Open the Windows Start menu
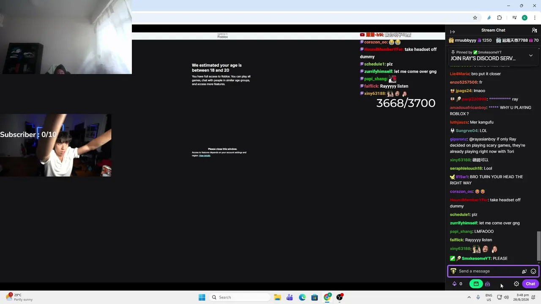The width and height of the screenshot is (541, 304). [x=202, y=297]
